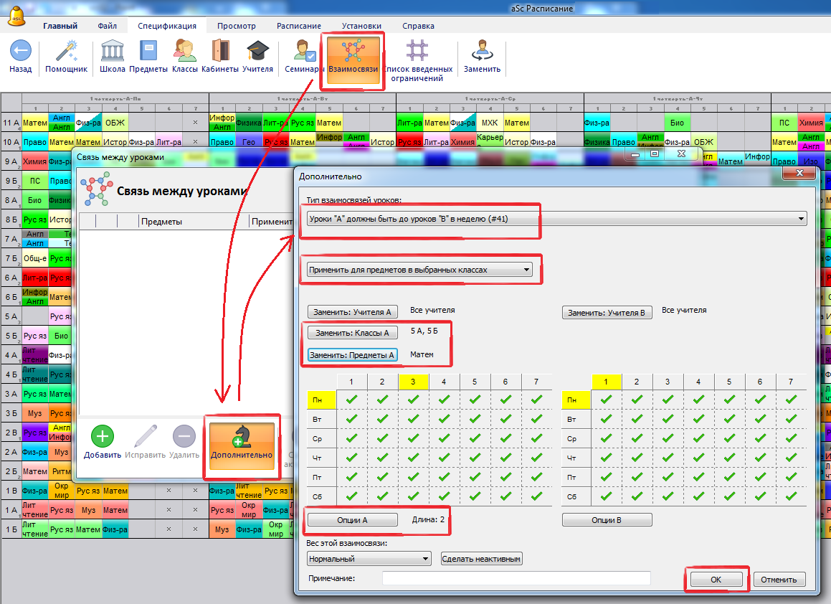Open the Школа school settings icon
The image size is (831, 604).
pyautogui.click(x=113, y=52)
